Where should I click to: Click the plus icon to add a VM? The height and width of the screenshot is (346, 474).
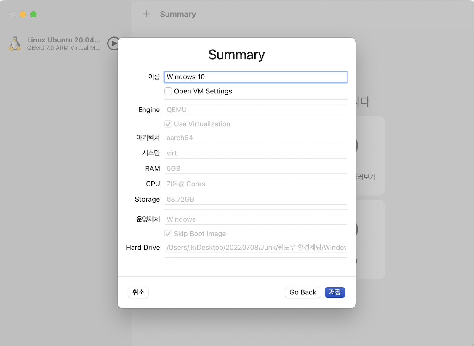coord(147,14)
